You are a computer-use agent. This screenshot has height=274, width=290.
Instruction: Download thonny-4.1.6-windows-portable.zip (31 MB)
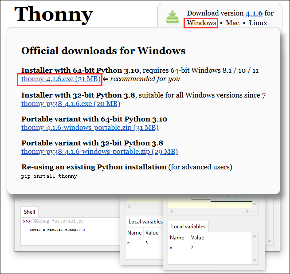(90, 127)
